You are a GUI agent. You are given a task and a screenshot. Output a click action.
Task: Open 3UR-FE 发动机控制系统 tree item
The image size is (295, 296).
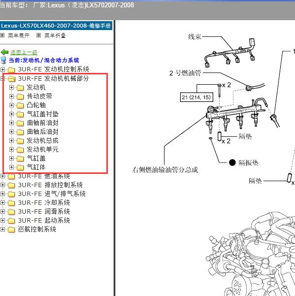(x=53, y=69)
